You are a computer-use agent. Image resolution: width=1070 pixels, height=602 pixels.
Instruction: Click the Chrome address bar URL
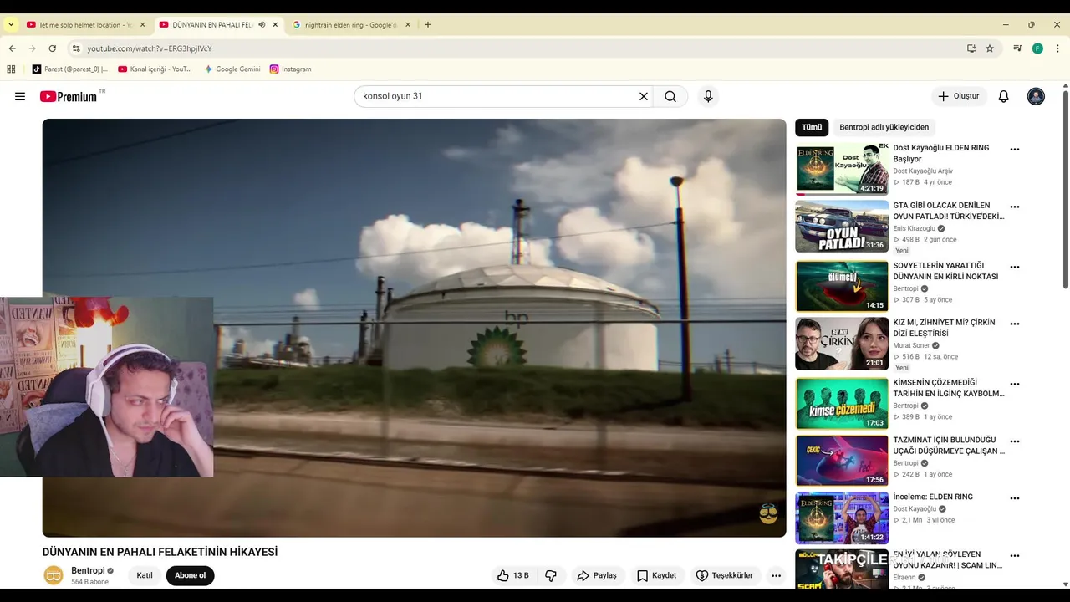coord(150,48)
